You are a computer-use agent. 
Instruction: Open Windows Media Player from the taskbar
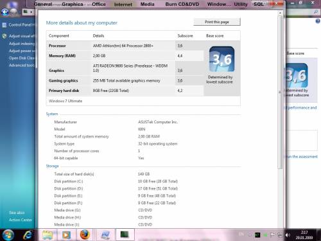[x=66, y=235]
